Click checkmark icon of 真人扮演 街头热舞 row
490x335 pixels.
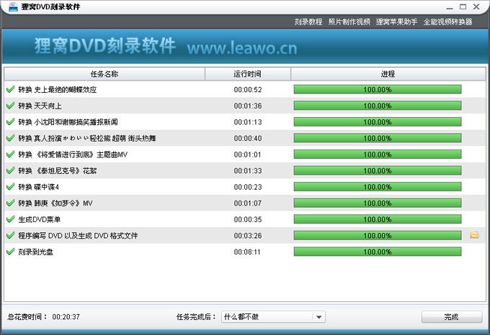point(10,138)
